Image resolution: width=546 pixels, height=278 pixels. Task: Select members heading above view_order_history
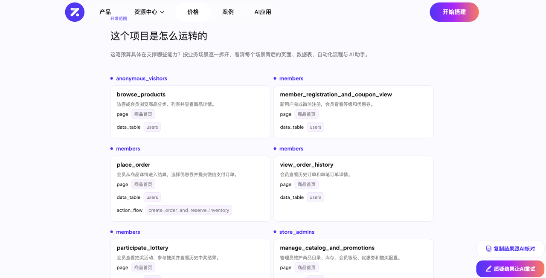291,149
